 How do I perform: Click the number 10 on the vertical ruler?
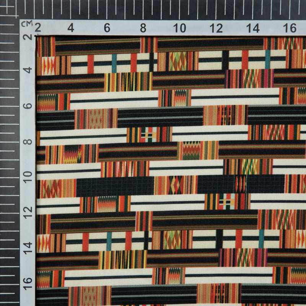(28, 177)
